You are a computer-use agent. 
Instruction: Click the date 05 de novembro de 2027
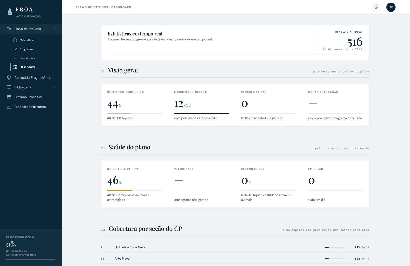tap(342, 49)
